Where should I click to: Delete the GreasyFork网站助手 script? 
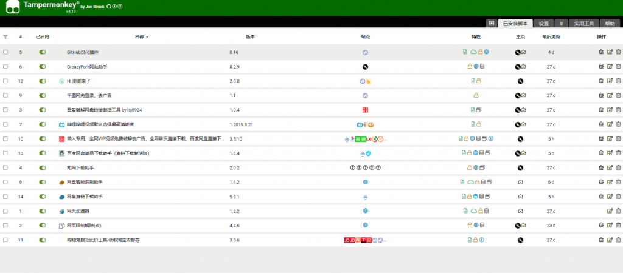pyautogui.click(x=618, y=67)
